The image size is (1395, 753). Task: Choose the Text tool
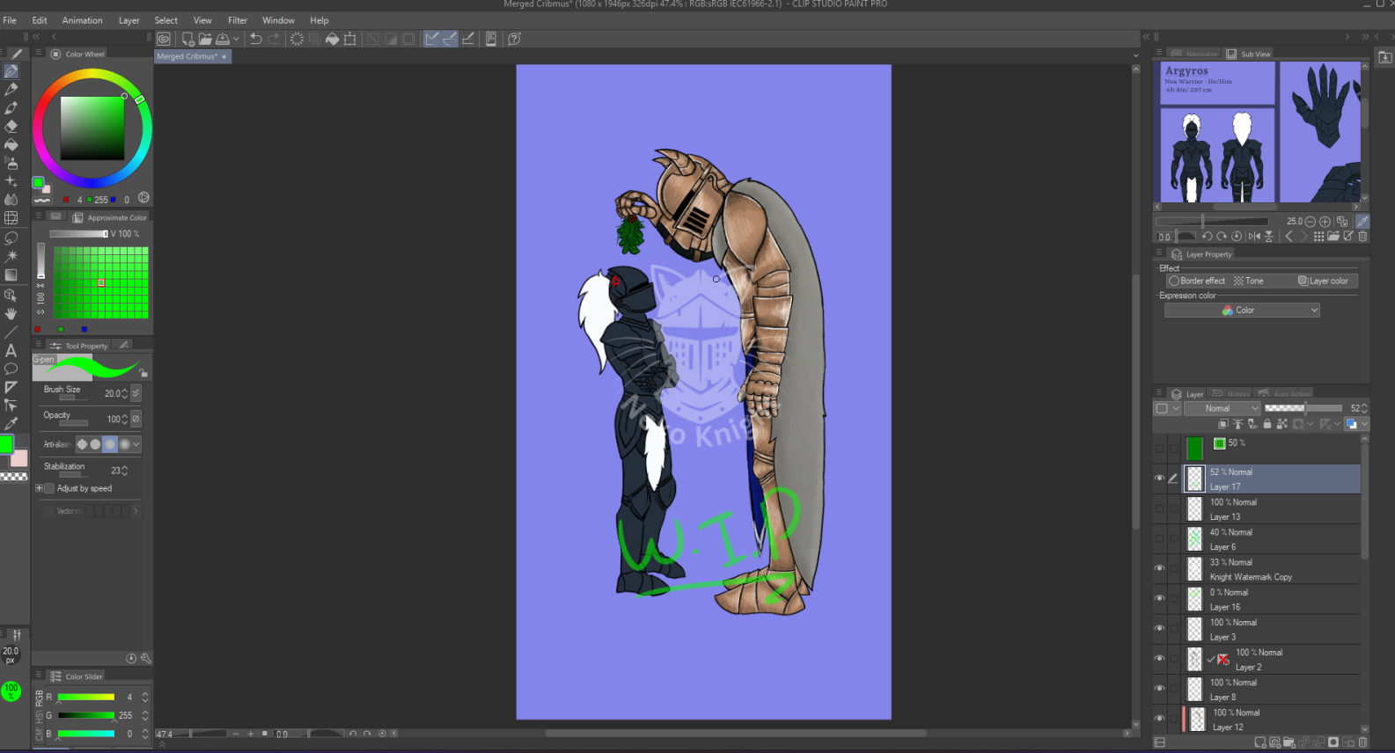(x=11, y=350)
